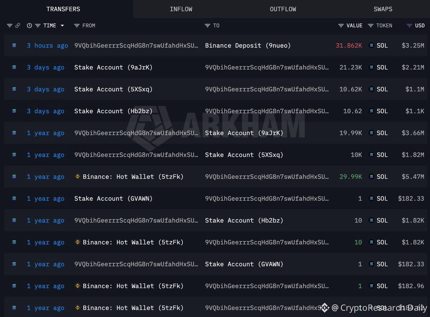The height and width of the screenshot is (317, 430).
Task: Click Solana chain icon on Stake Account (5XSxq) sender row
Action: tap(14, 89)
